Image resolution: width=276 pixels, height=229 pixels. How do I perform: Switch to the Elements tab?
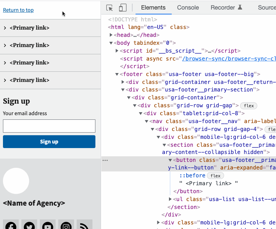pyautogui.click(x=153, y=8)
